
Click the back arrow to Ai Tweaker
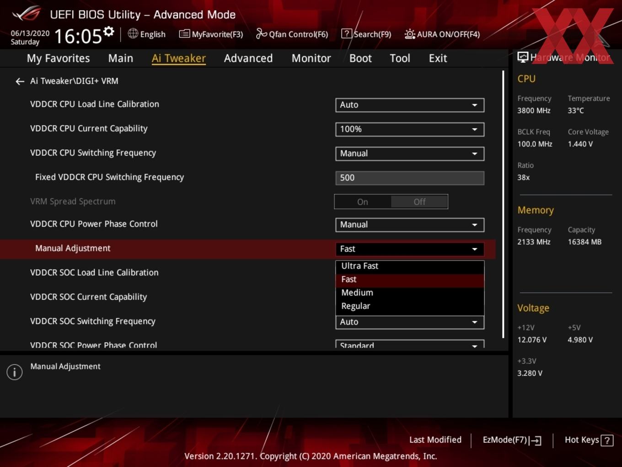point(20,81)
